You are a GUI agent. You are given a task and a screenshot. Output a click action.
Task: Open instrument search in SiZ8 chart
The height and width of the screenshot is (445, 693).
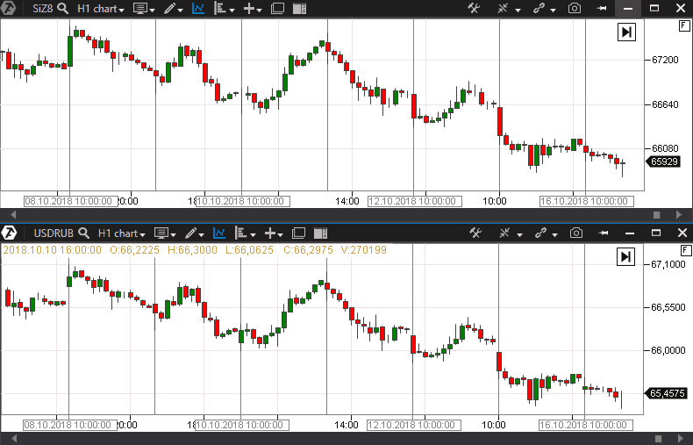pos(63,9)
